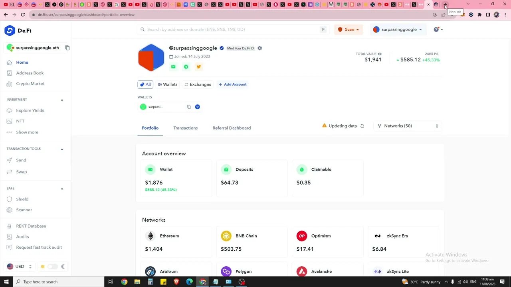Open NFT section in sidebar
The image size is (511, 287).
click(20, 121)
